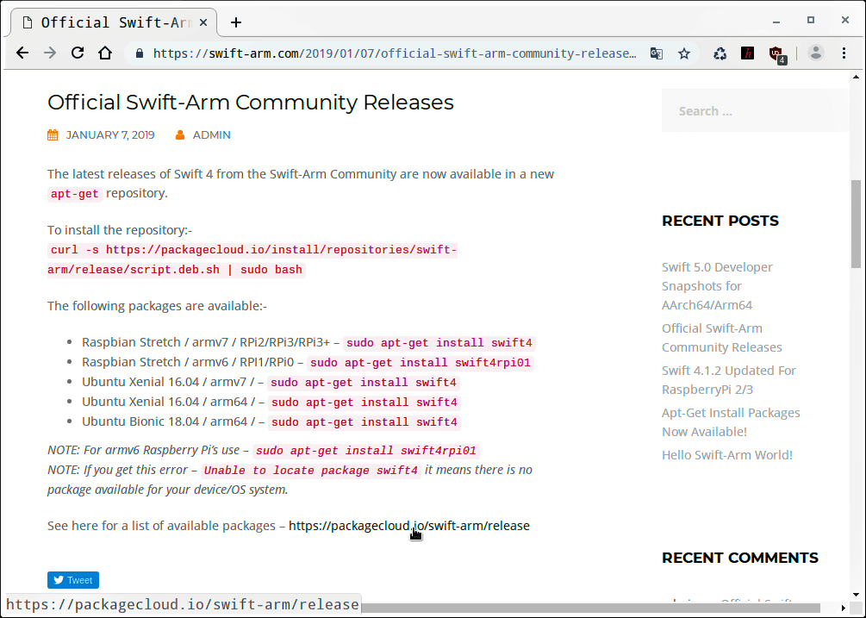The height and width of the screenshot is (618, 866).
Task: Open Swift 5.0 Developer Snapshots post
Action: pyautogui.click(x=717, y=286)
